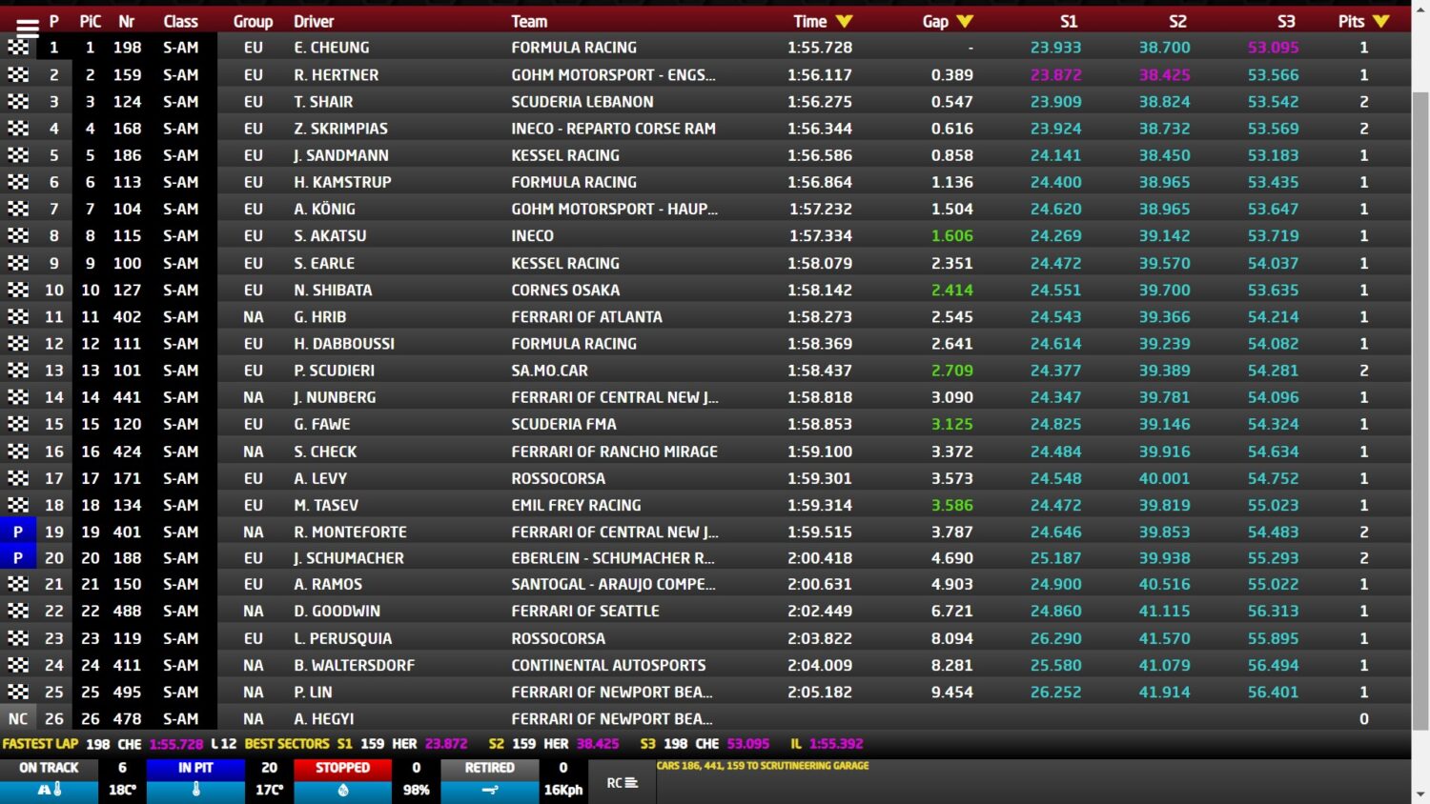Click chequered flag icon for G. Hrib

click(18, 316)
